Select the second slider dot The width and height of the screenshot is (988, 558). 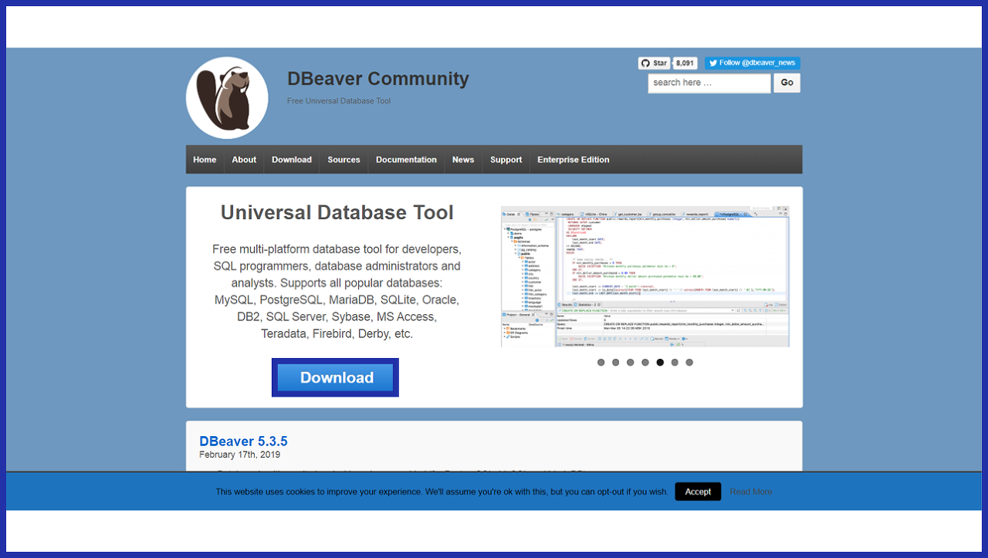coord(616,362)
